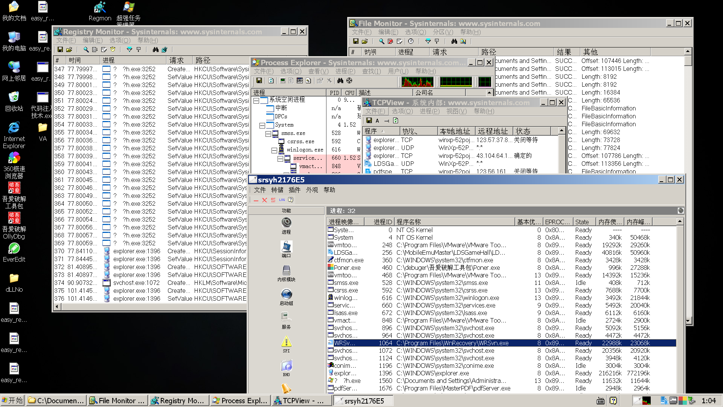Screen dimensions: 723x407
Task: Toggle process tree view icon in Process Explorer
Action: click(x=291, y=81)
